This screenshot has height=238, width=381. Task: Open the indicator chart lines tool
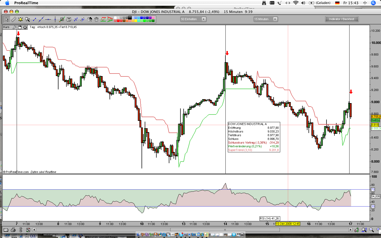click(x=62, y=19)
